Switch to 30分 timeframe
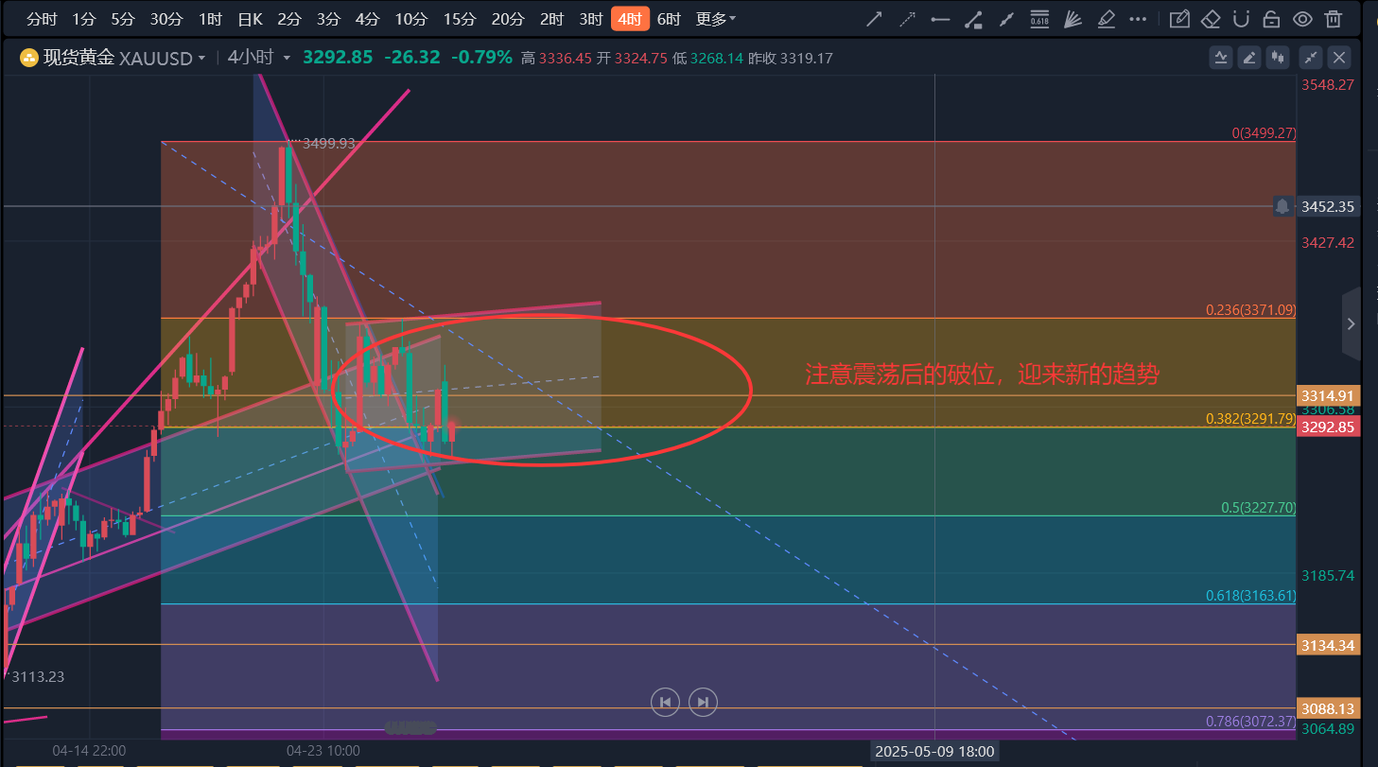The height and width of the screenshot is (767, 1378). click(166, 19)
